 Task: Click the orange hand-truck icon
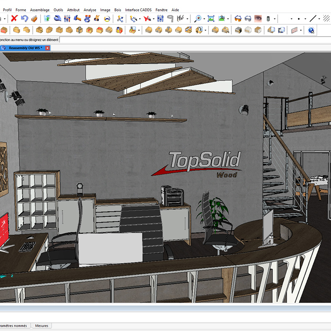point(97,19)
